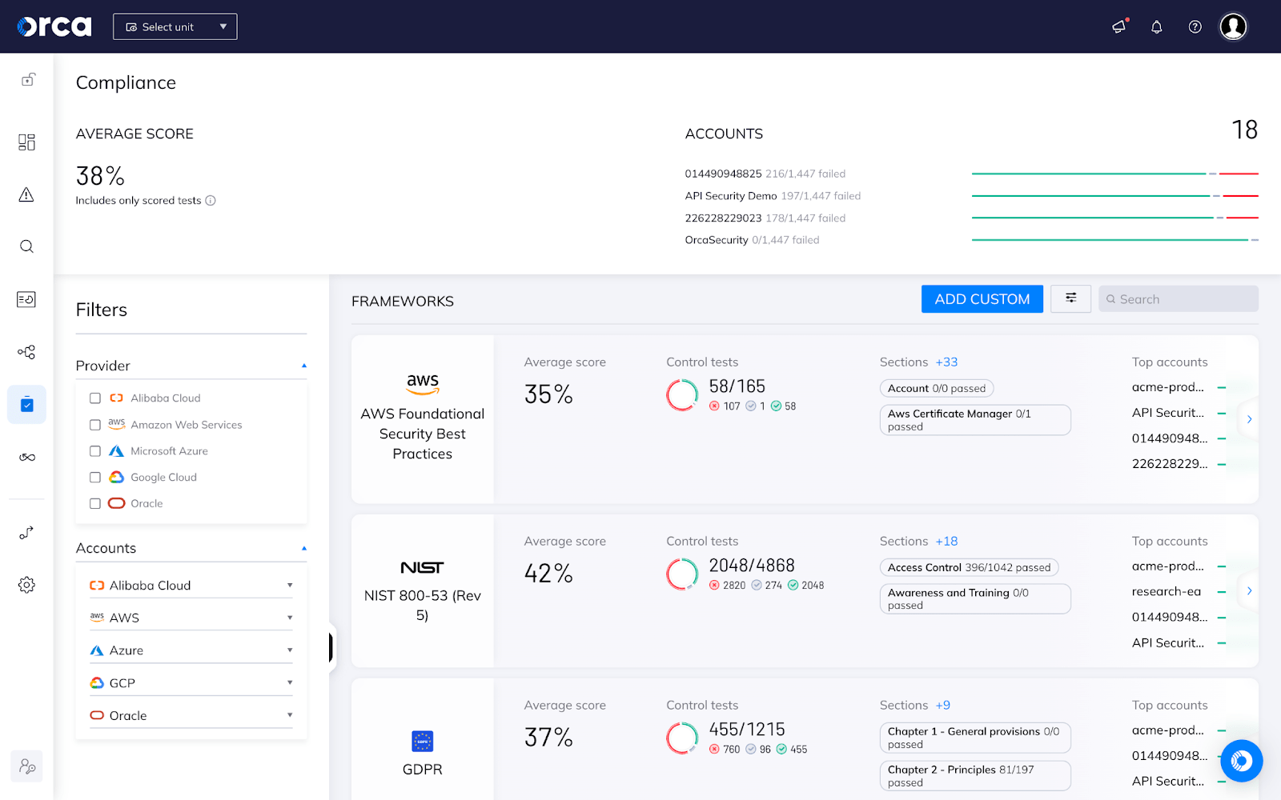Open notifications via the bell icon
This screenshot has width=1281, height=800.
point(1156,26)
